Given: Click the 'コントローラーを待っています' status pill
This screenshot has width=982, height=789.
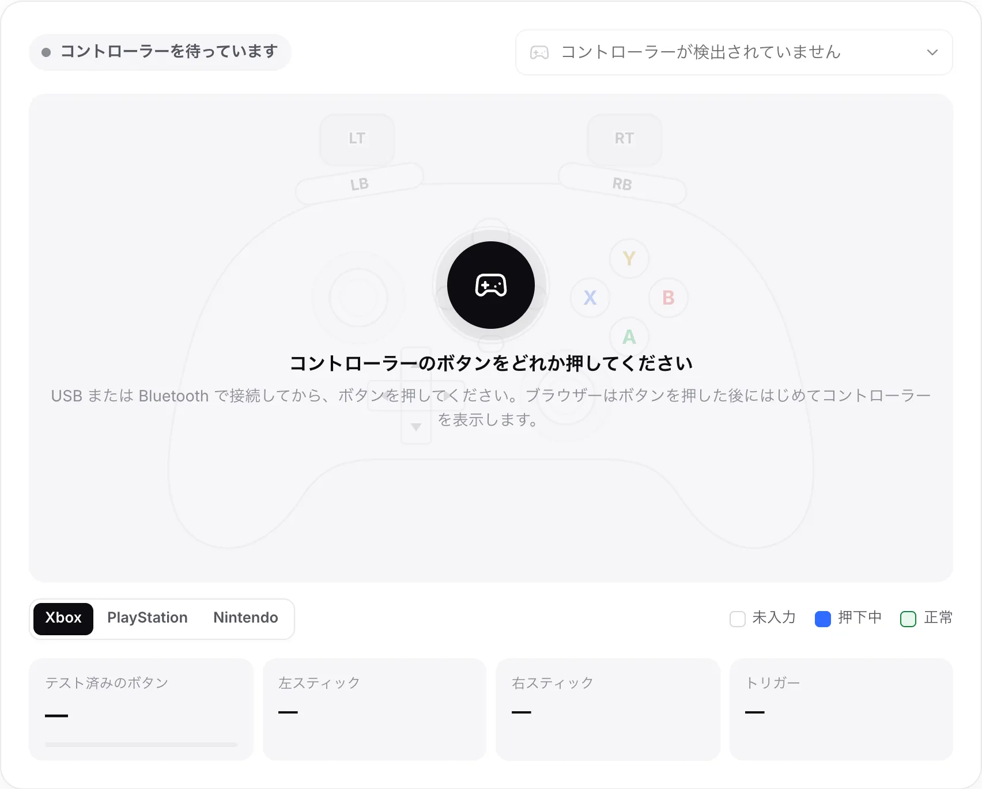Looking at the screenshot, I should pos(160,52).
